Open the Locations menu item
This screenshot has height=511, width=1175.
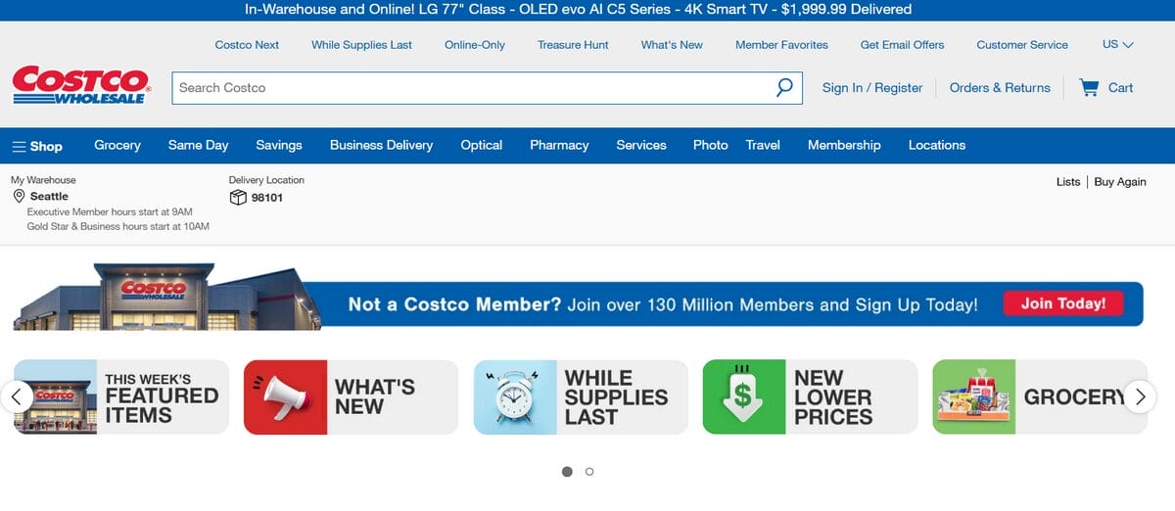click(937, 145)
